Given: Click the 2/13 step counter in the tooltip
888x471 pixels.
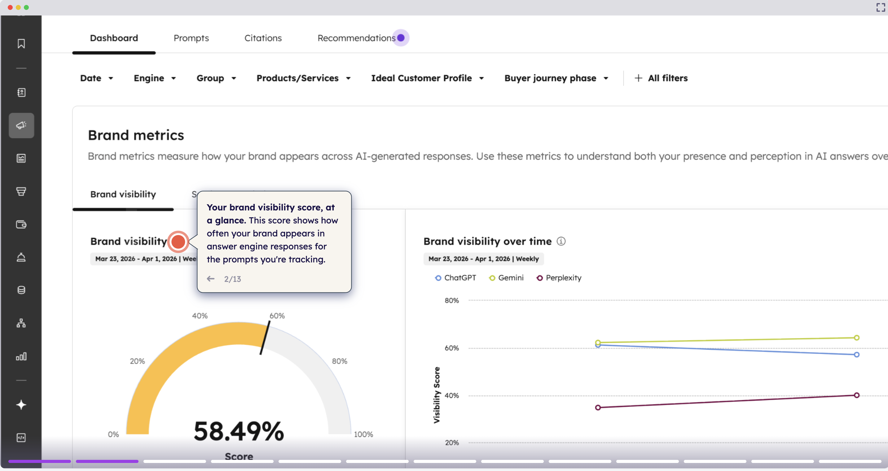Looking at the screenshot, I should (233, 279).
